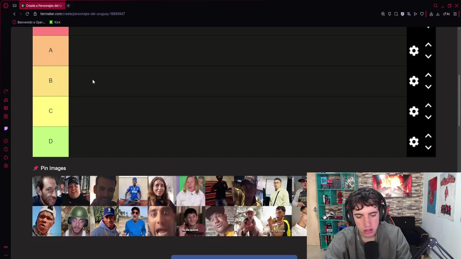Select the man in yellow hoodie thumbnail

click(x=277, y=191)
